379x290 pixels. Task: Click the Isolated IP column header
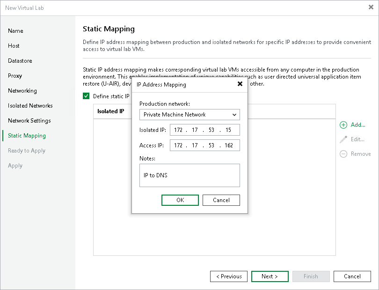(111, 111)
